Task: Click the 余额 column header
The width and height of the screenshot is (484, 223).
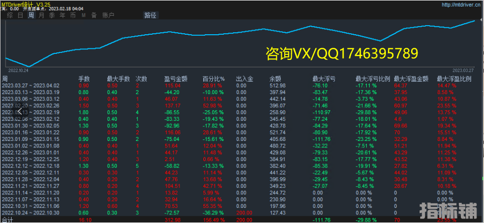Action: (x=275, y=79)
